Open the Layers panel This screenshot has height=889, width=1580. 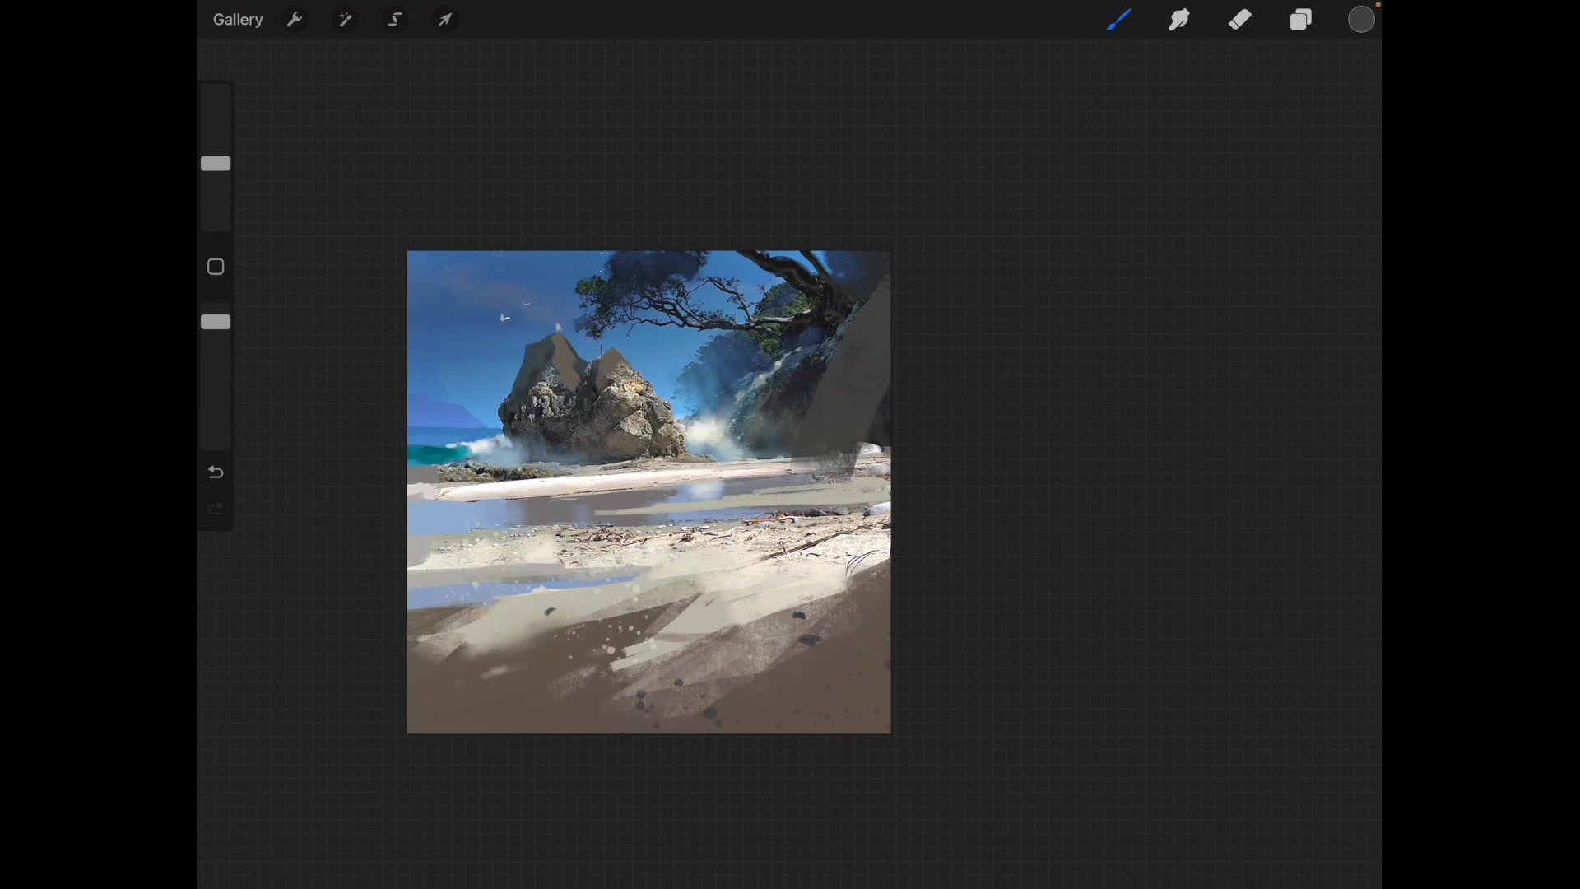pos(1302,20)
